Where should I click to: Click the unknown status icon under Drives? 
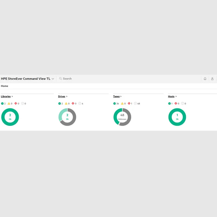(x=80, y=104)
